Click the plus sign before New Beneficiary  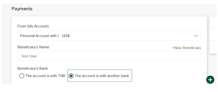tap(173, 48)
